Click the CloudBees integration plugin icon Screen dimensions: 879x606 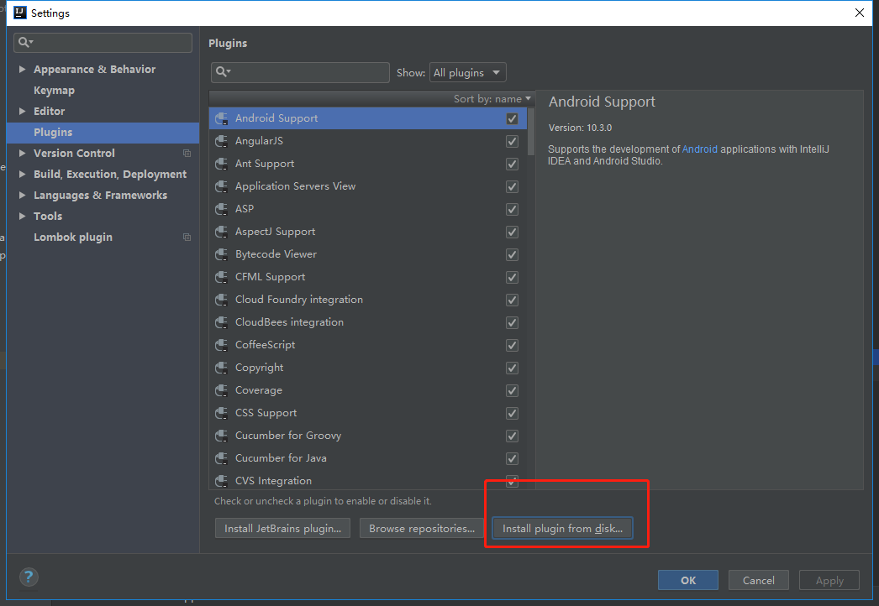(x=222, y=322)
